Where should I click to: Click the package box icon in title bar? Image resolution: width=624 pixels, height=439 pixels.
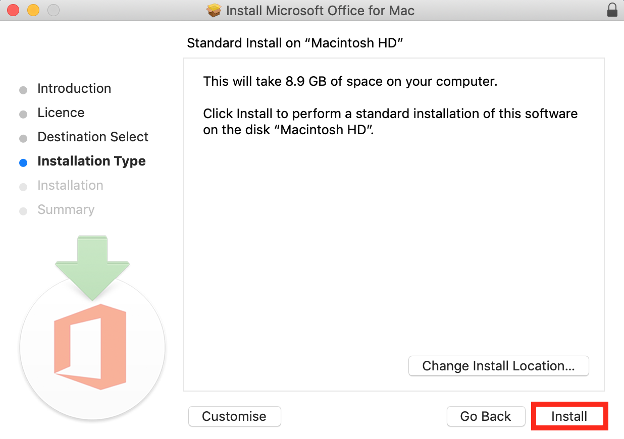[x=215, y=11]
